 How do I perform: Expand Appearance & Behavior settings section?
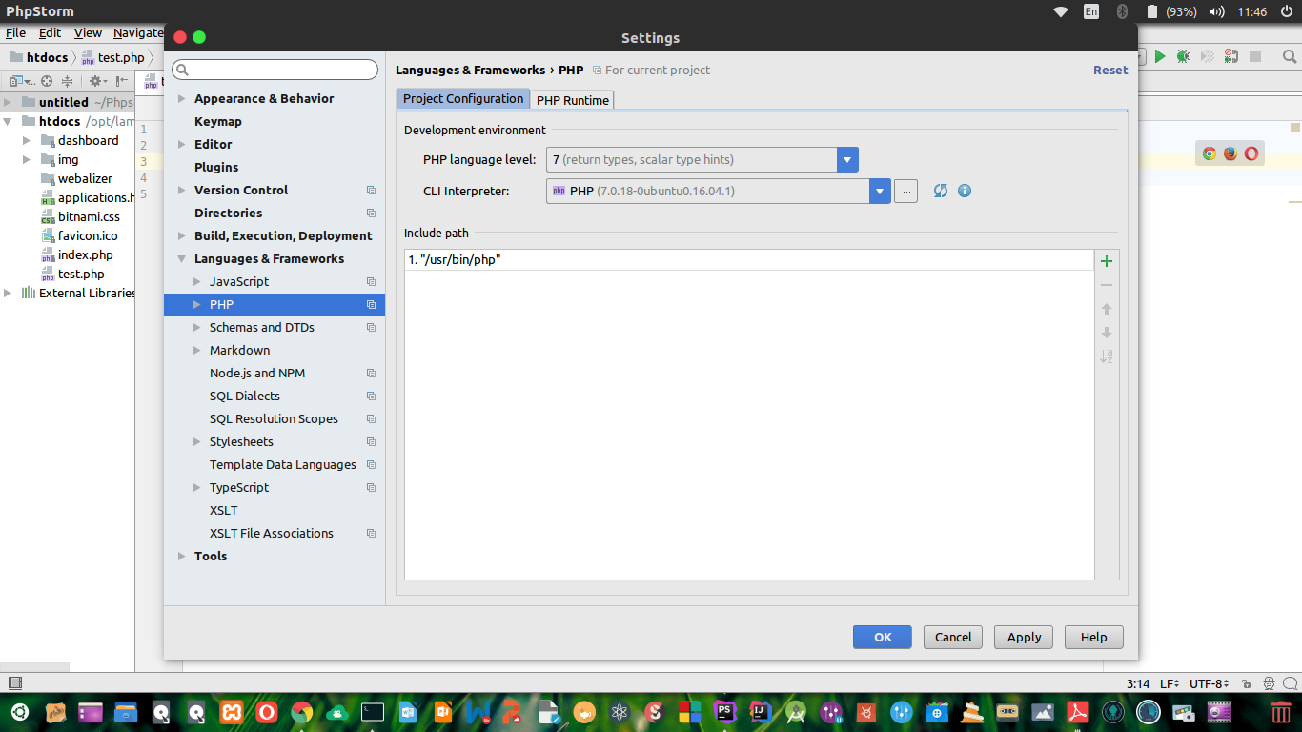[182, 98]
